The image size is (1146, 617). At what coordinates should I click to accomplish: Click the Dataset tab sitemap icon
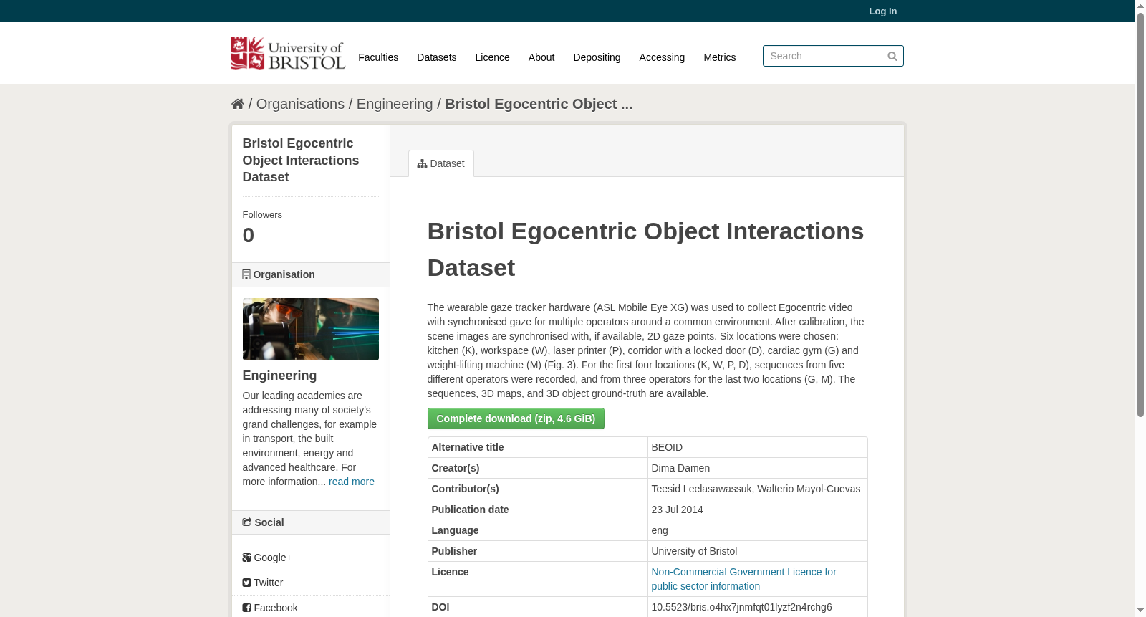(x=423, y=163)
